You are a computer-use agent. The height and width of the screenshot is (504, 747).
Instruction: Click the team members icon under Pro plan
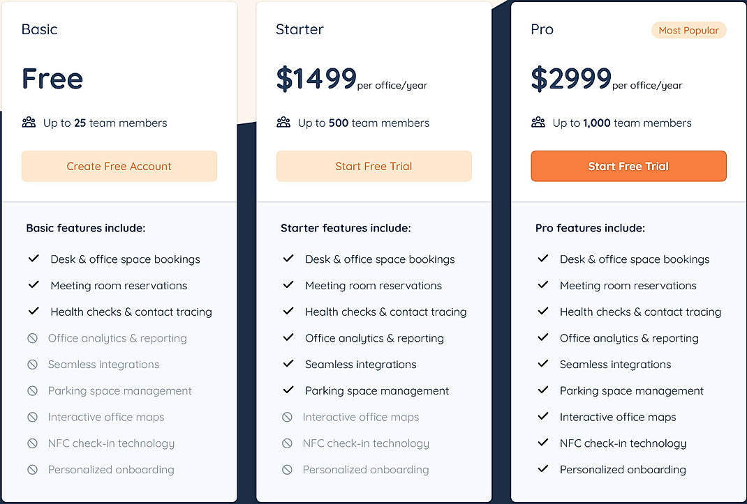click(x=538, y=122)
